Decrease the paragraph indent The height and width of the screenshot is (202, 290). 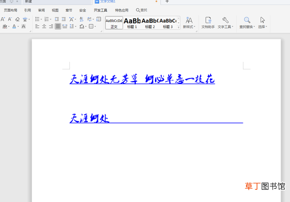pyautogui.click(x=57, y=19)
